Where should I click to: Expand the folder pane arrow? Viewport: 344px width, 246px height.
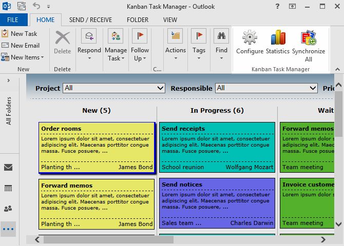click(x=9, y=80)
